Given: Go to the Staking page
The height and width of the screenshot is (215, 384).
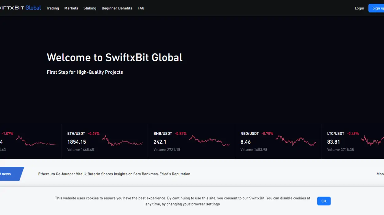Looking at the screenshot, I should 90,8.
